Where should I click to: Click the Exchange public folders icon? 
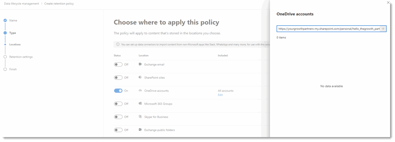[x=140, y=130]
